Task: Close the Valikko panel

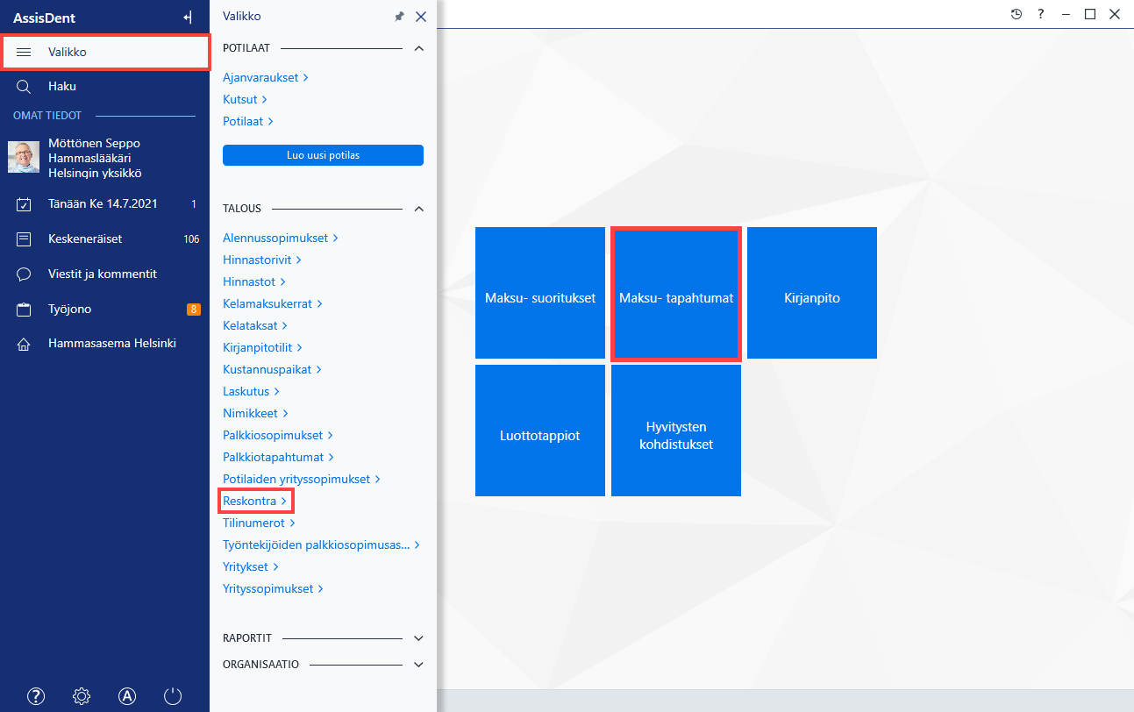Action: [421, 17]
